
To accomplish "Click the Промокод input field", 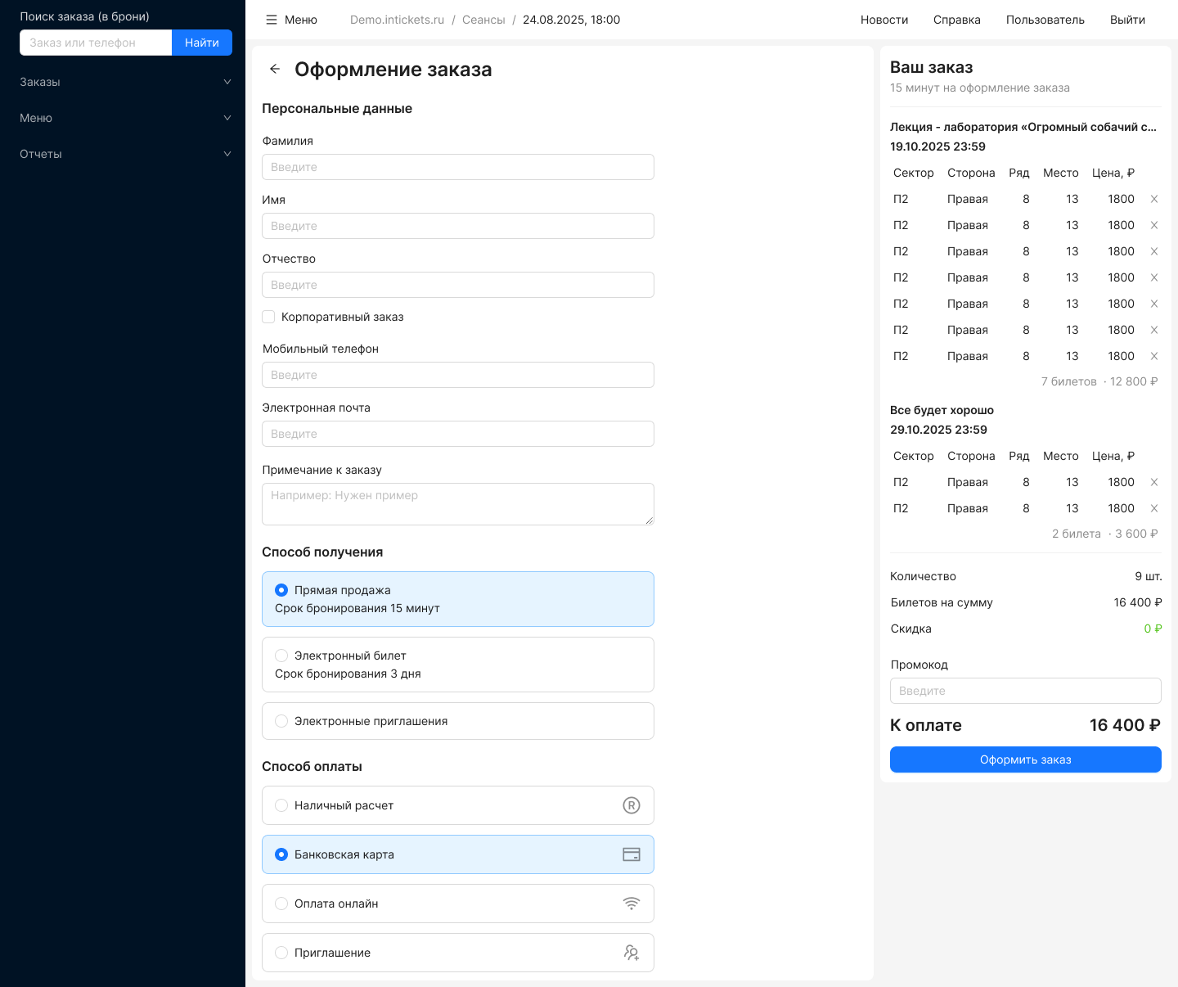I will pyautogui.click(x=1025, y=691).
